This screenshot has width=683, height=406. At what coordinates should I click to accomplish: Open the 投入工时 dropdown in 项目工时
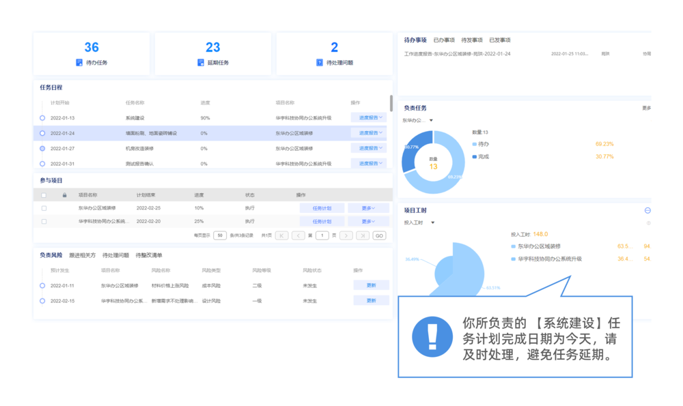419,222
